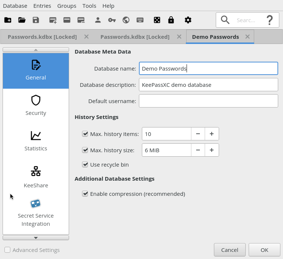The image size is (283, 259).
Task: Decrease max history size value
Action: [x=198, y=150]
